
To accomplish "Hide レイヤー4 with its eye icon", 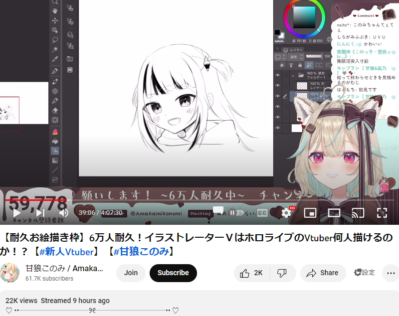I will [x=278, y=96].
